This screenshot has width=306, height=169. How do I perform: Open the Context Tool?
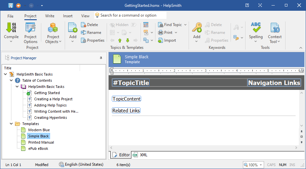(275, 33)
